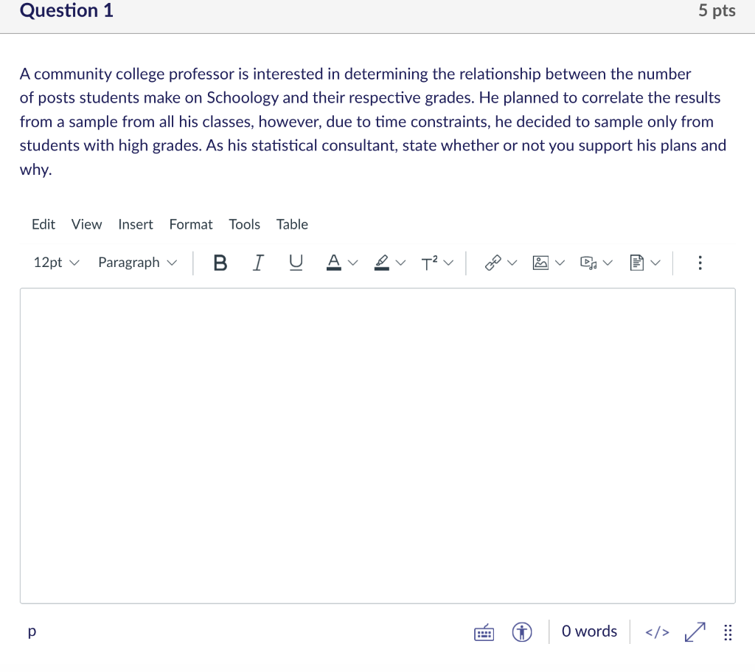Expand text color options arrow
The width and height of the screenshot is (755, 672).
tap(353, 263)
